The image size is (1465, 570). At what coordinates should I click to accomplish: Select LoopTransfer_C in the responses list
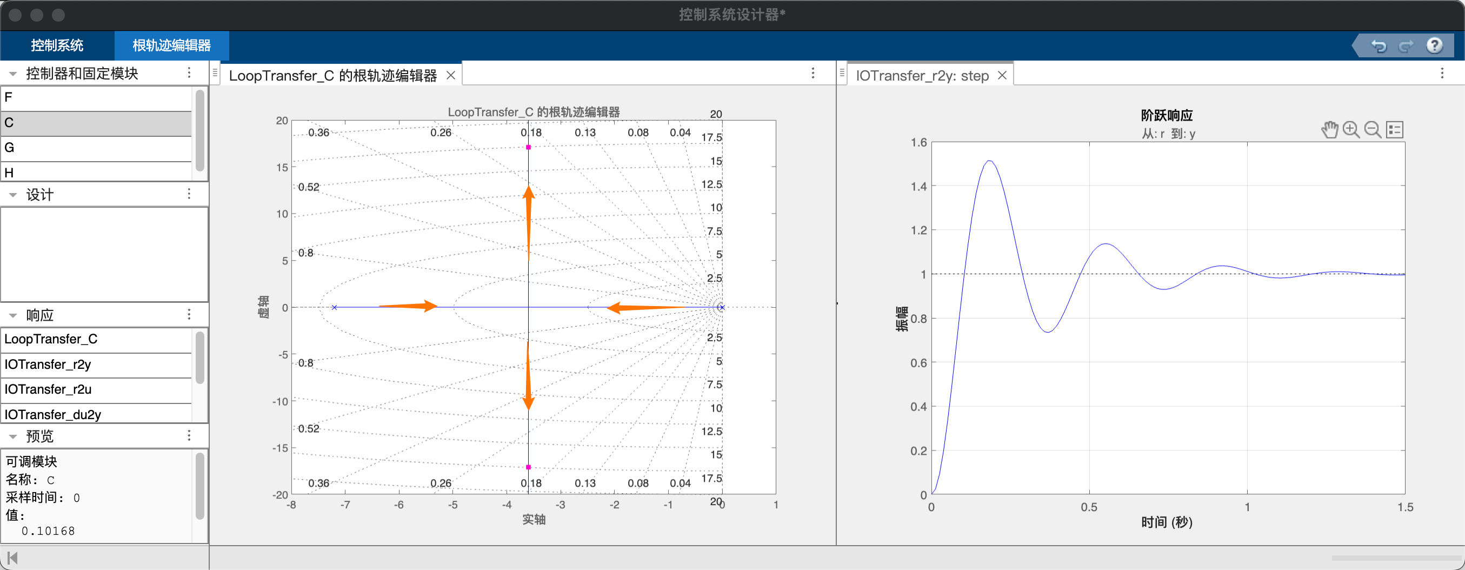(97, 340)
